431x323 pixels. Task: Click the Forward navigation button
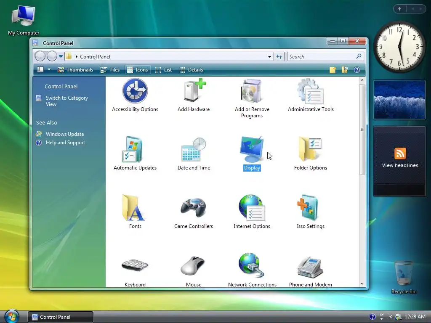pos(52,56)
